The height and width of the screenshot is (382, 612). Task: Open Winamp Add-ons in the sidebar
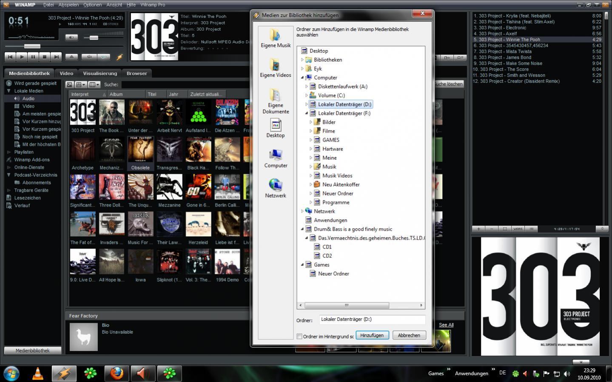32,160
